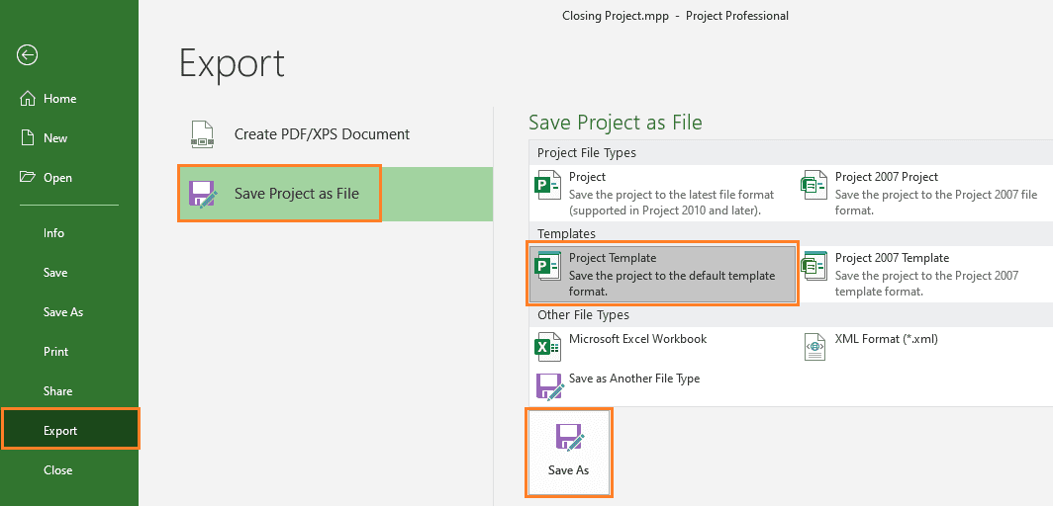Select Export in the sidebar

click(x=70, y=430)
